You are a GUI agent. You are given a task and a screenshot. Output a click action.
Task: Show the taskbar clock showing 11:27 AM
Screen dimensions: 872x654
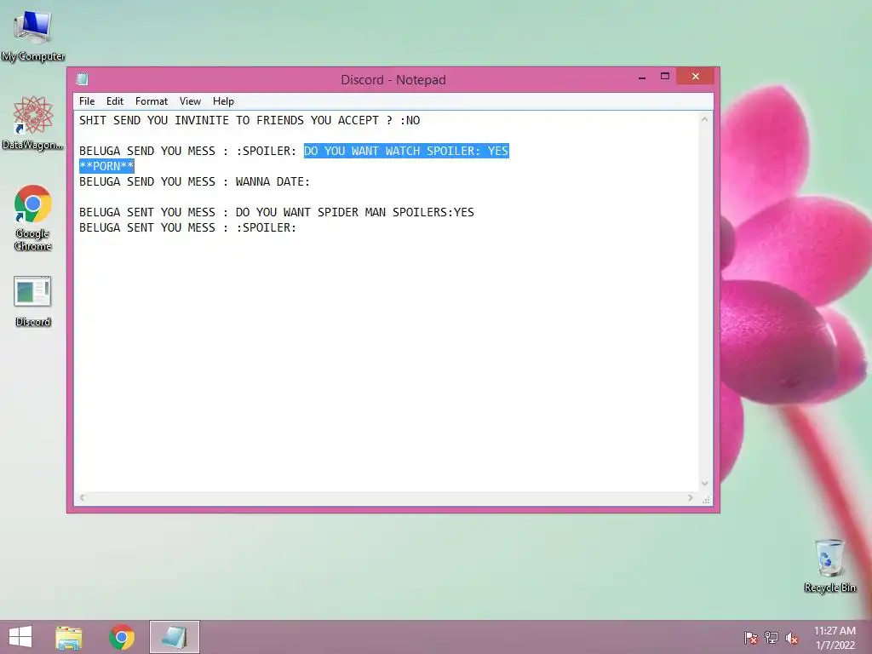(x=835, y=638)
